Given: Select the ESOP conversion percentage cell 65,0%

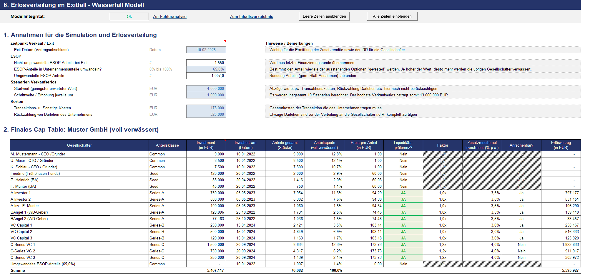Looking at the screenshot, I should (206, 69).
